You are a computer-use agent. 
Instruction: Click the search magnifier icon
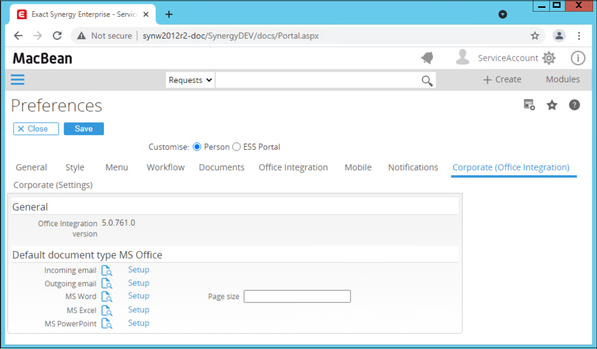427,81
